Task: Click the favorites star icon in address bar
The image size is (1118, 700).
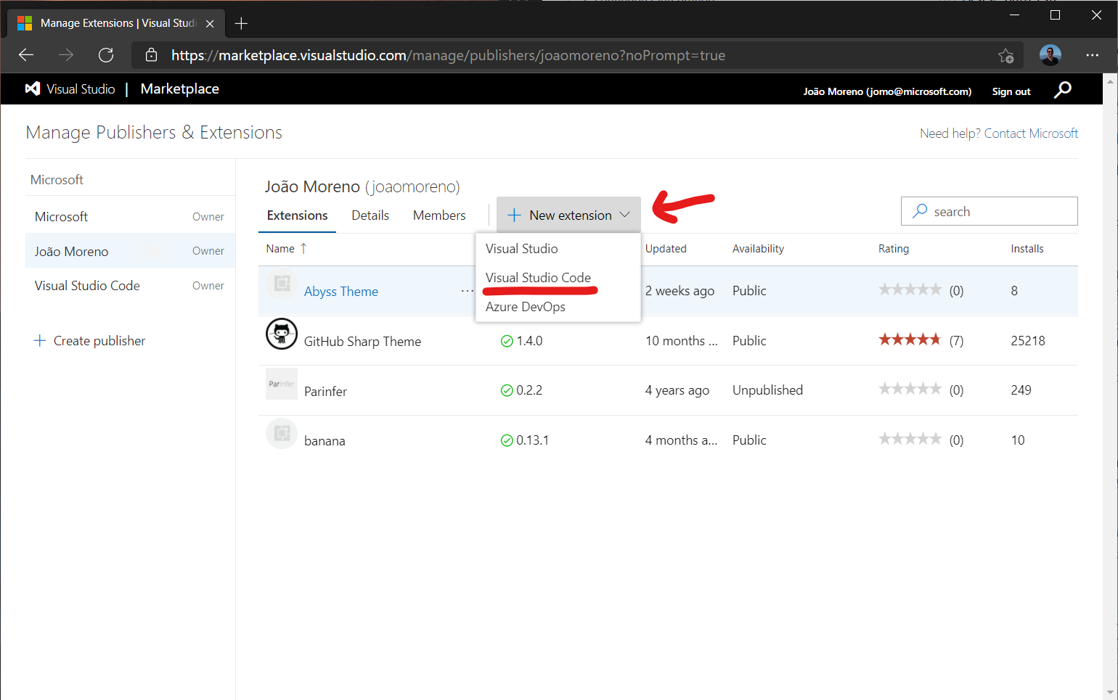Action: coord(1005,55)
